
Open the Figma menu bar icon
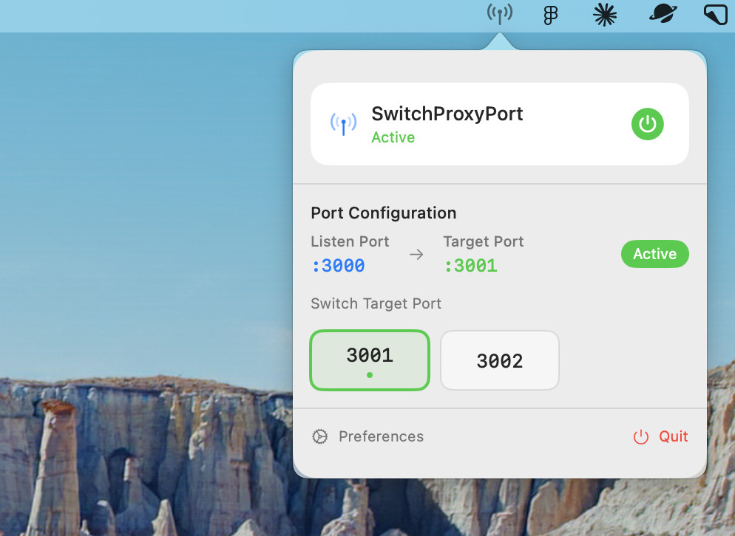point(550,15)
